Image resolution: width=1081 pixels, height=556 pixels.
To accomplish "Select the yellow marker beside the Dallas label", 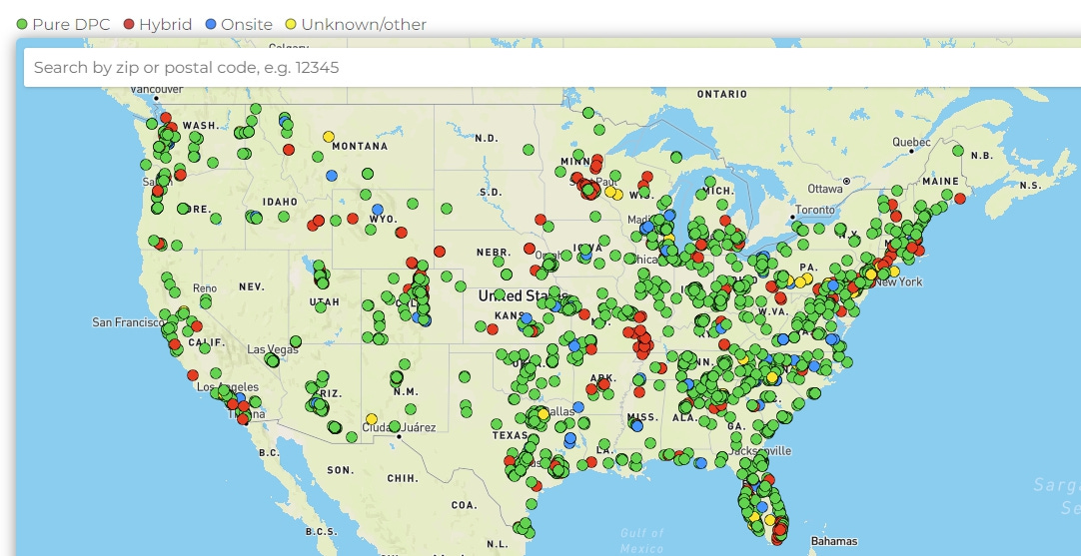I will coord(543,414).
